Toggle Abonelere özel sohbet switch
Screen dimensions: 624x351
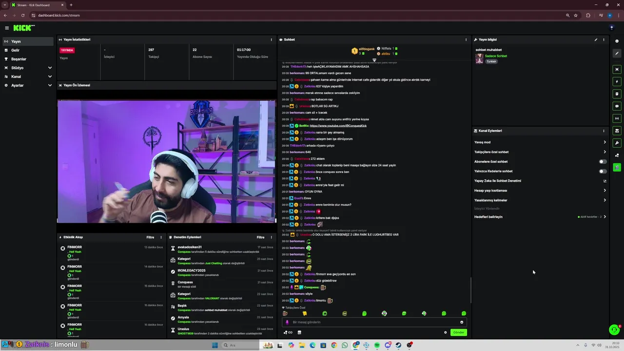click(x=603, y=161)
